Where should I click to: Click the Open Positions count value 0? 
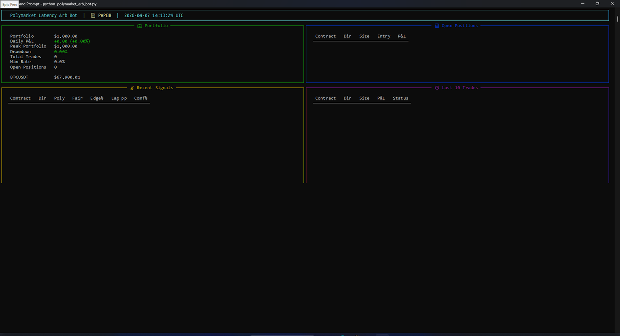coord(55,67)
